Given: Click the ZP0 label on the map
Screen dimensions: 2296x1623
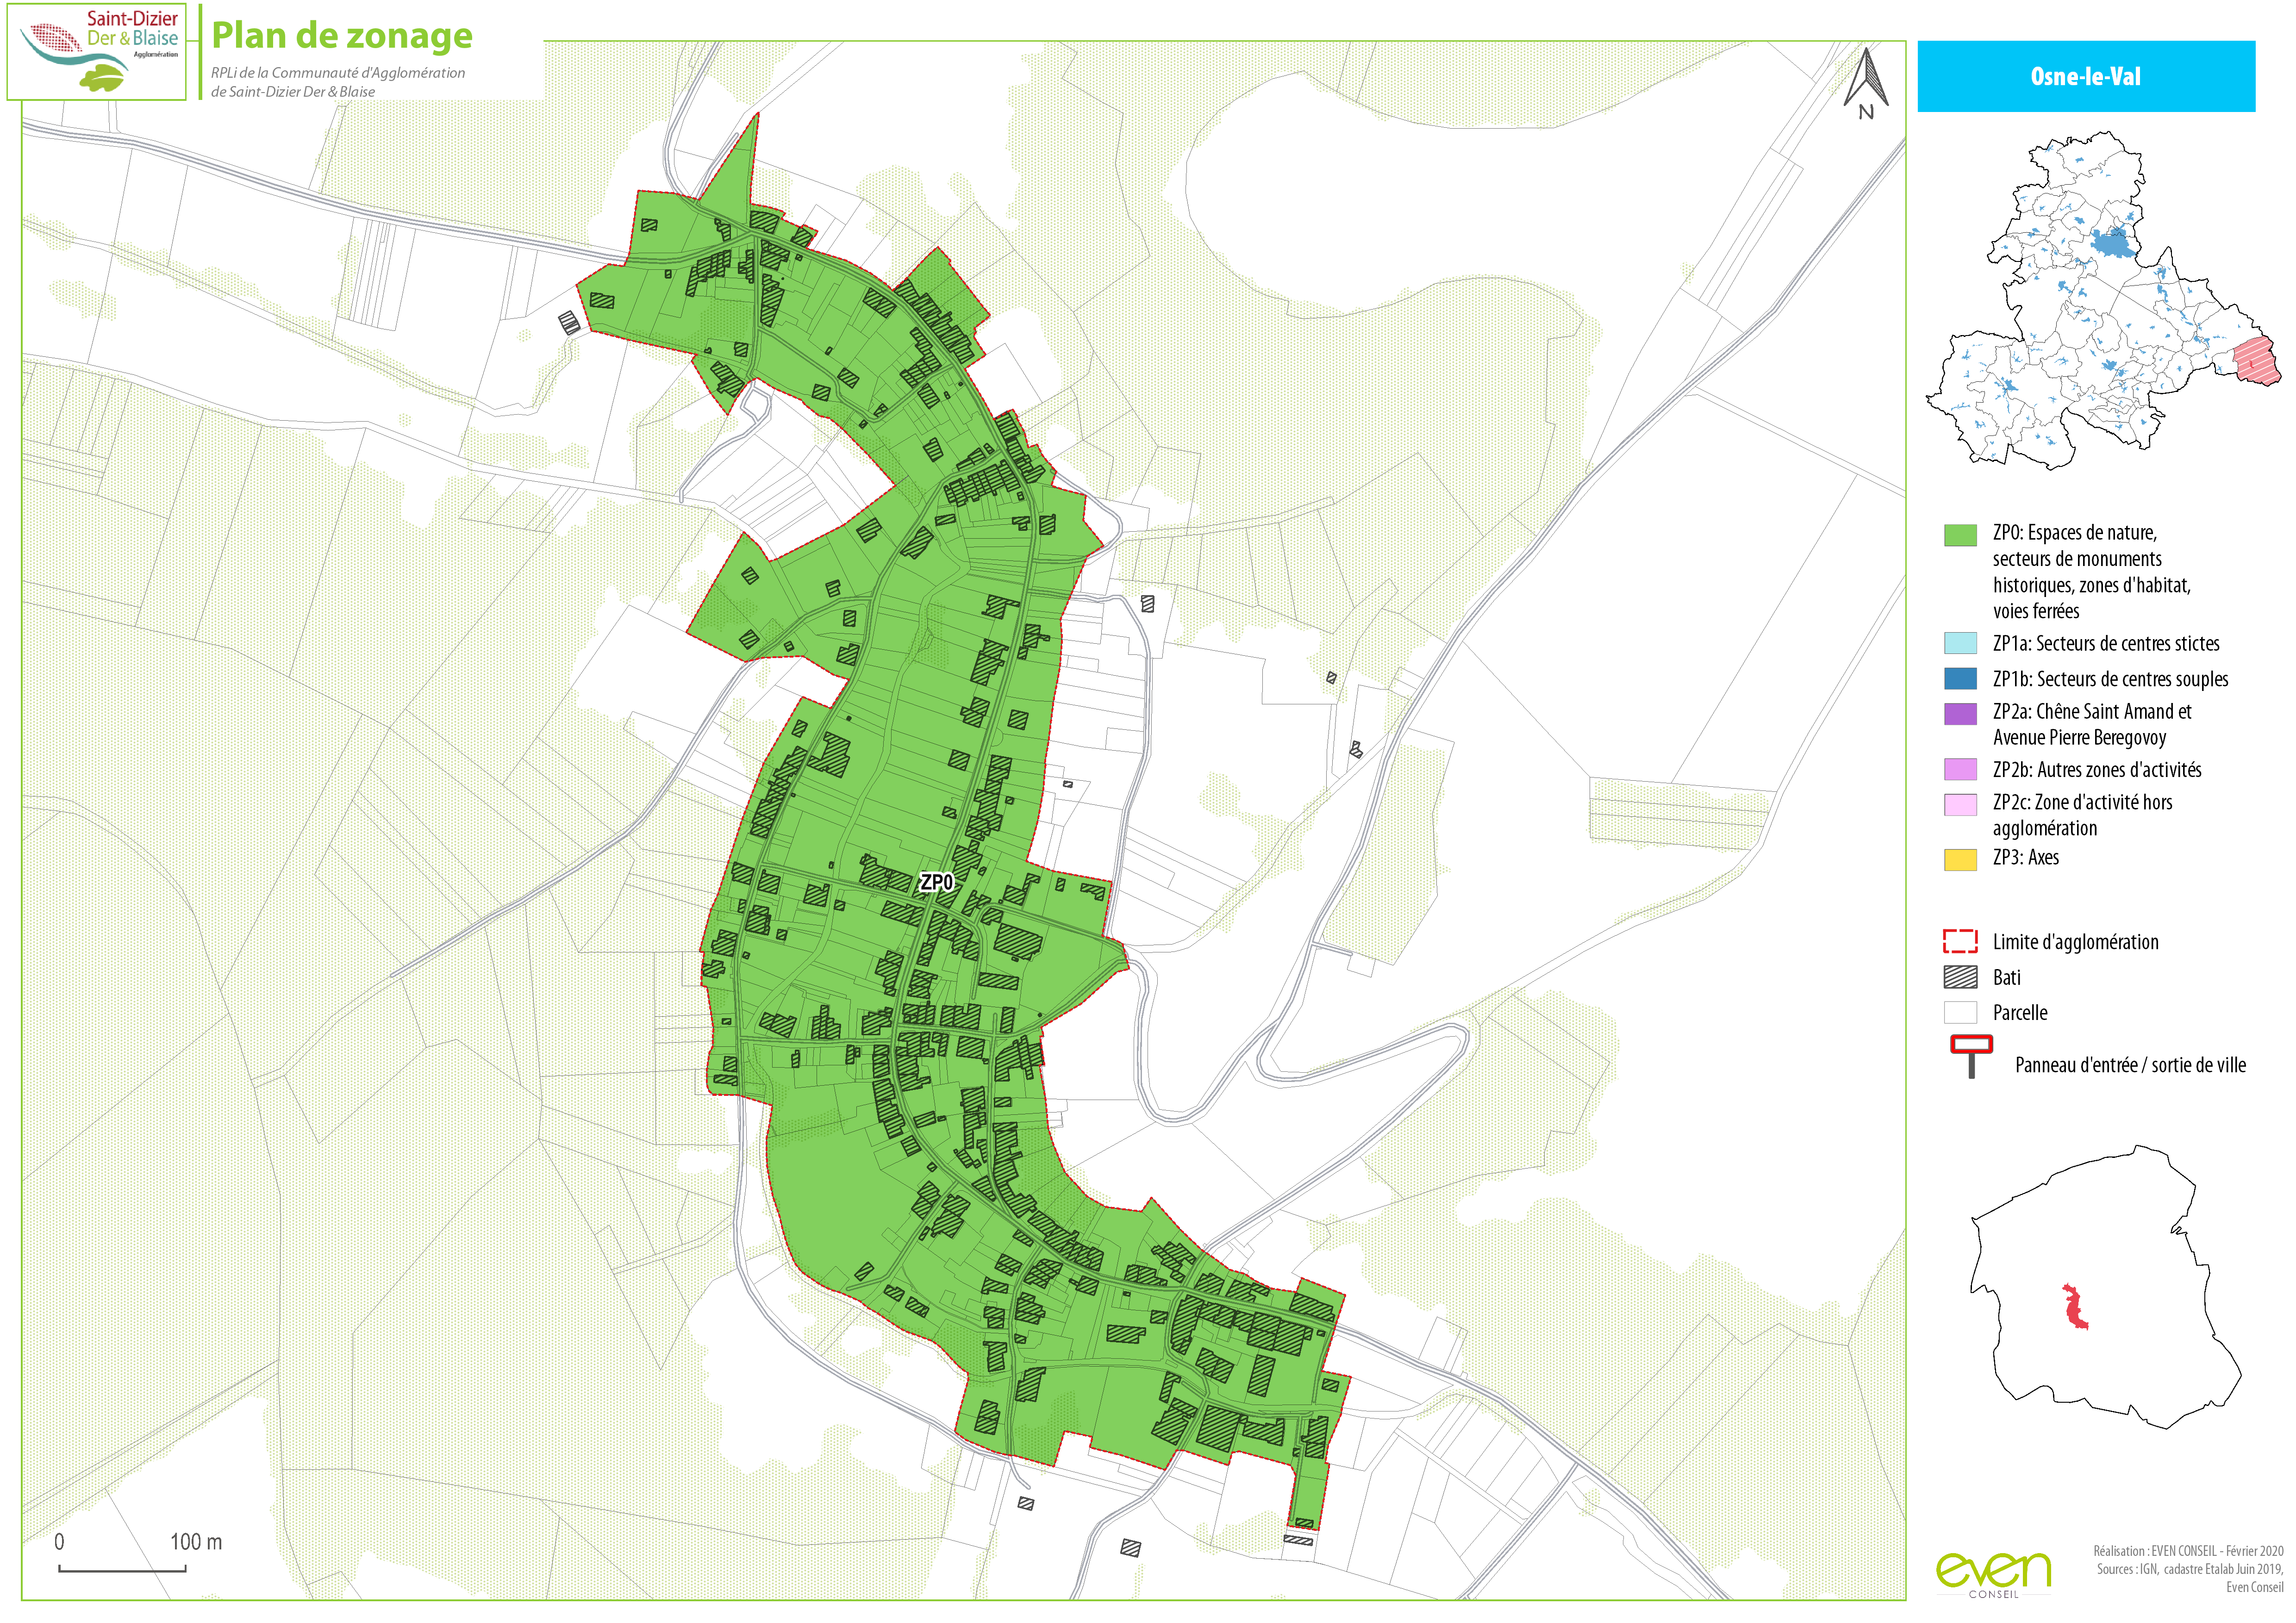Looking at the screenshot, I should pos(937,882).
